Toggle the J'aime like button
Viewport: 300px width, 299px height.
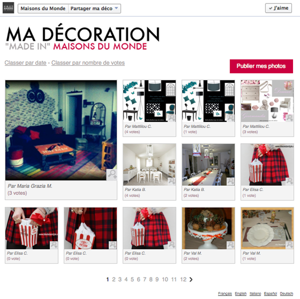pyautogui.click(x=278, y=8)
